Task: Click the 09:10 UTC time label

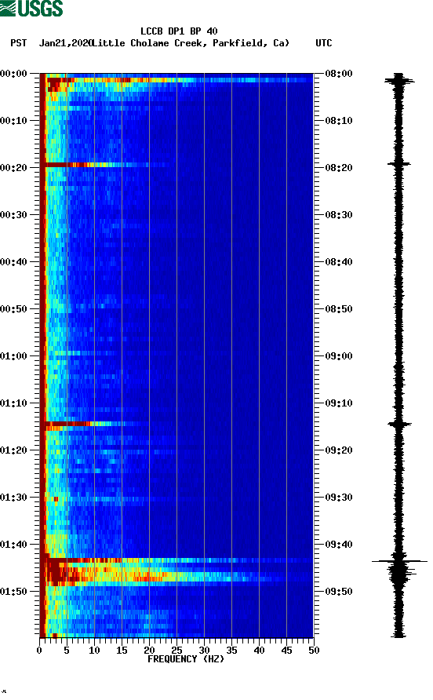Action: [339, 403]
